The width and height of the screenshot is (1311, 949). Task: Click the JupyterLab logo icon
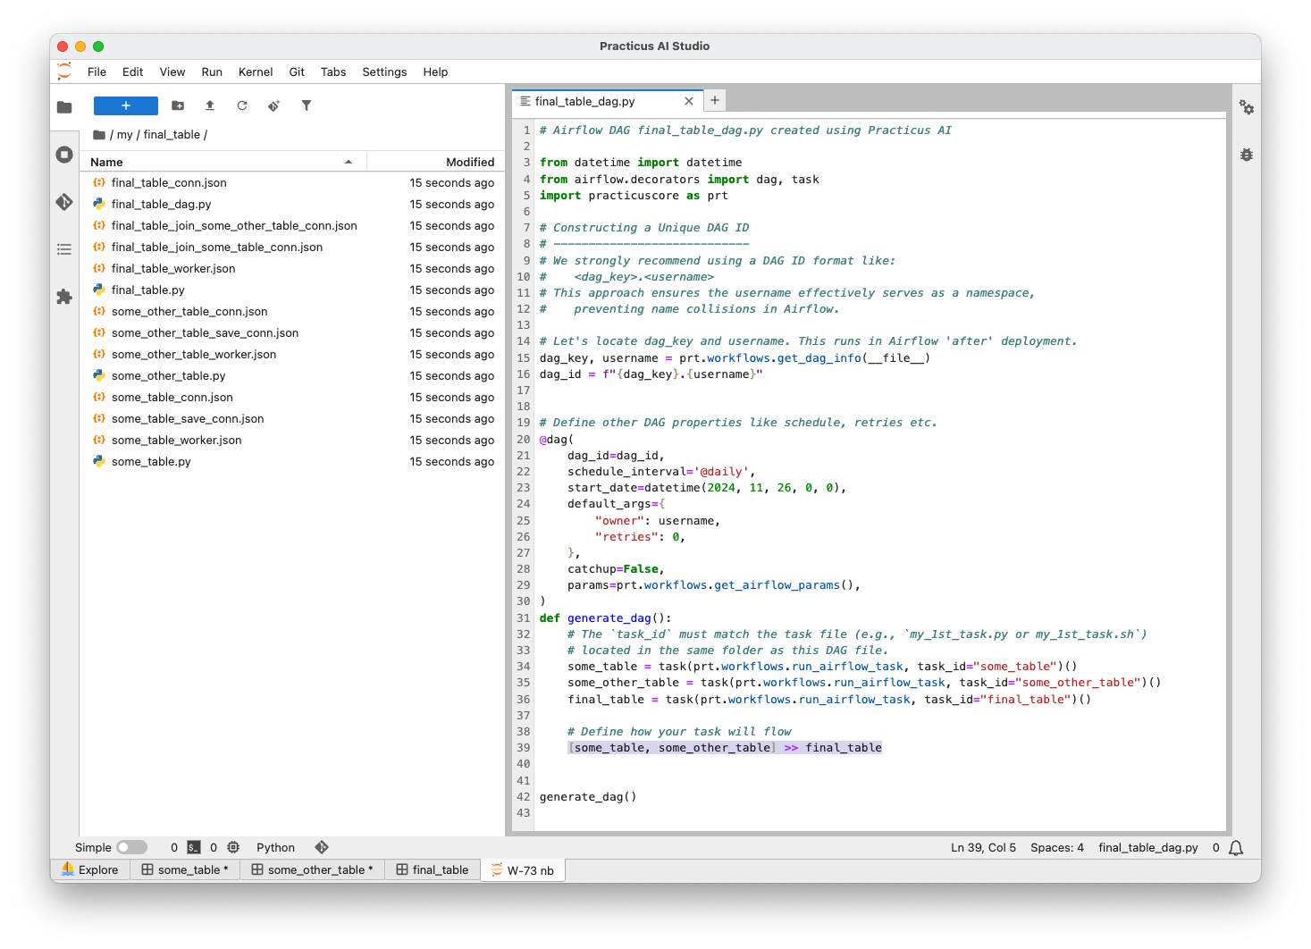pos(64,71)
